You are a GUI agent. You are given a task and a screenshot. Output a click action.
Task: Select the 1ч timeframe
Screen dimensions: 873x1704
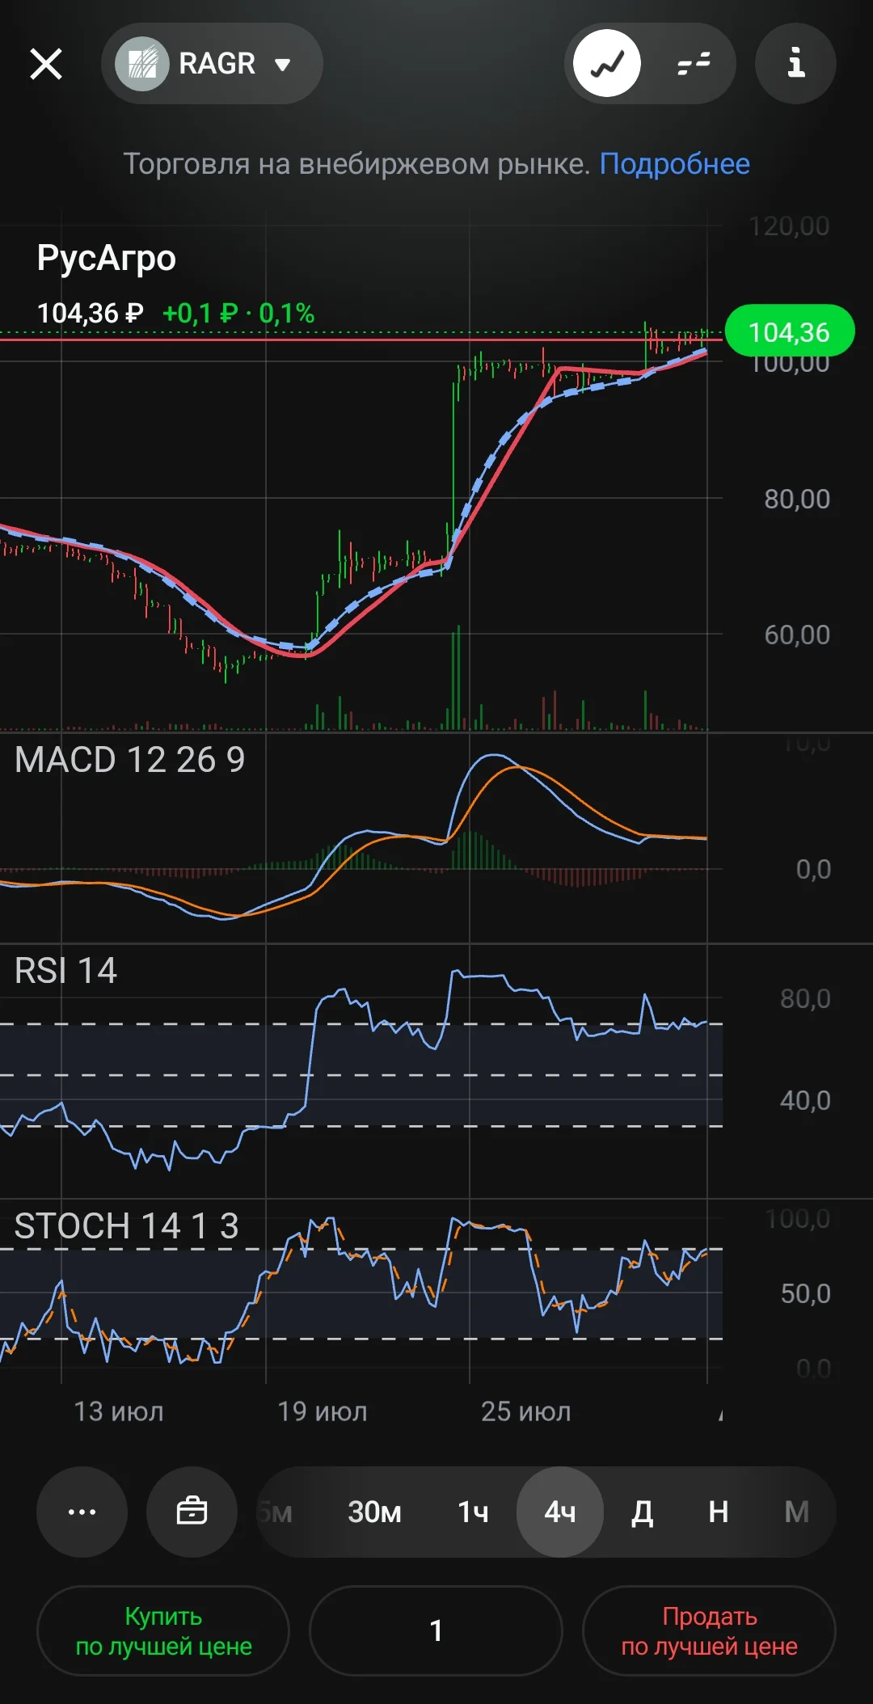(x=473, y=1512)
